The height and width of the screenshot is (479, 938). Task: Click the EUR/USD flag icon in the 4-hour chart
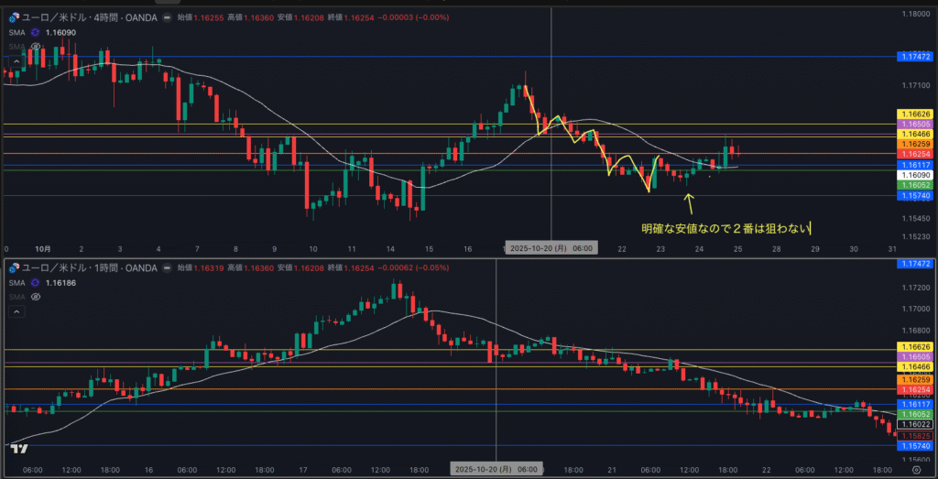[x=13, y=18]
